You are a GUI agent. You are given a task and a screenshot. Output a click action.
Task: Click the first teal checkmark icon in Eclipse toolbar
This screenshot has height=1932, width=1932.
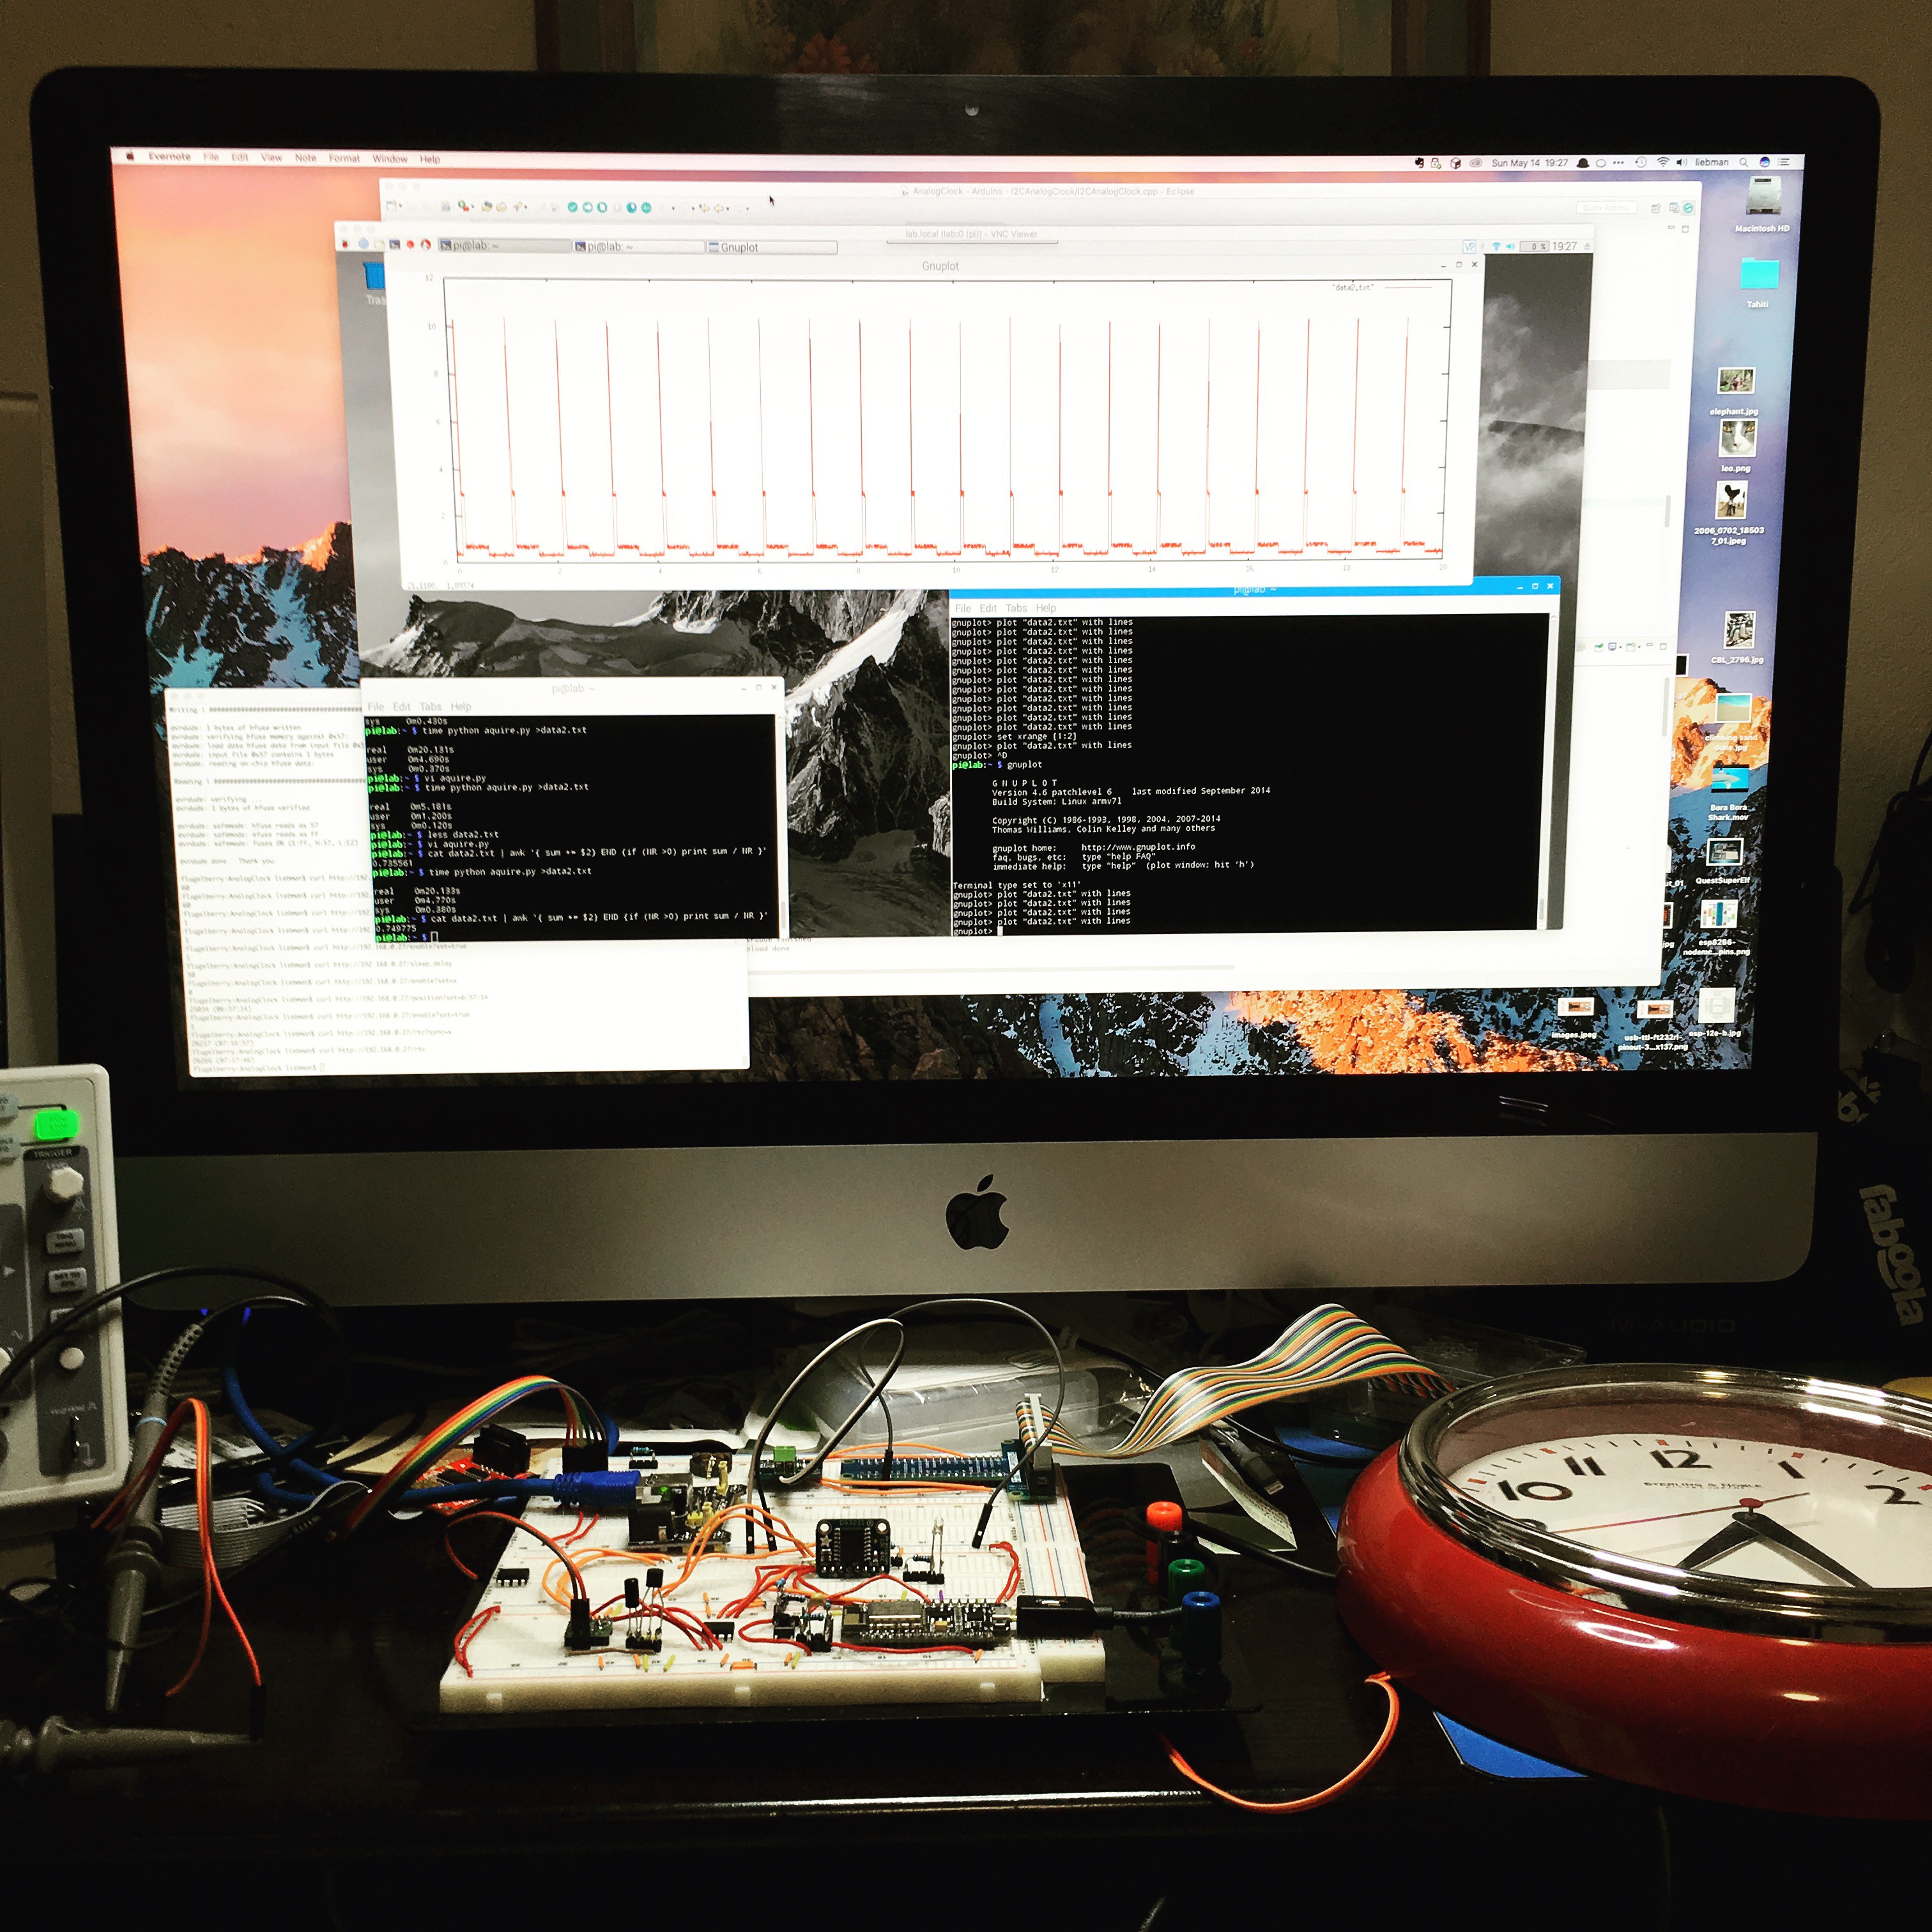[x=573, y=207]
